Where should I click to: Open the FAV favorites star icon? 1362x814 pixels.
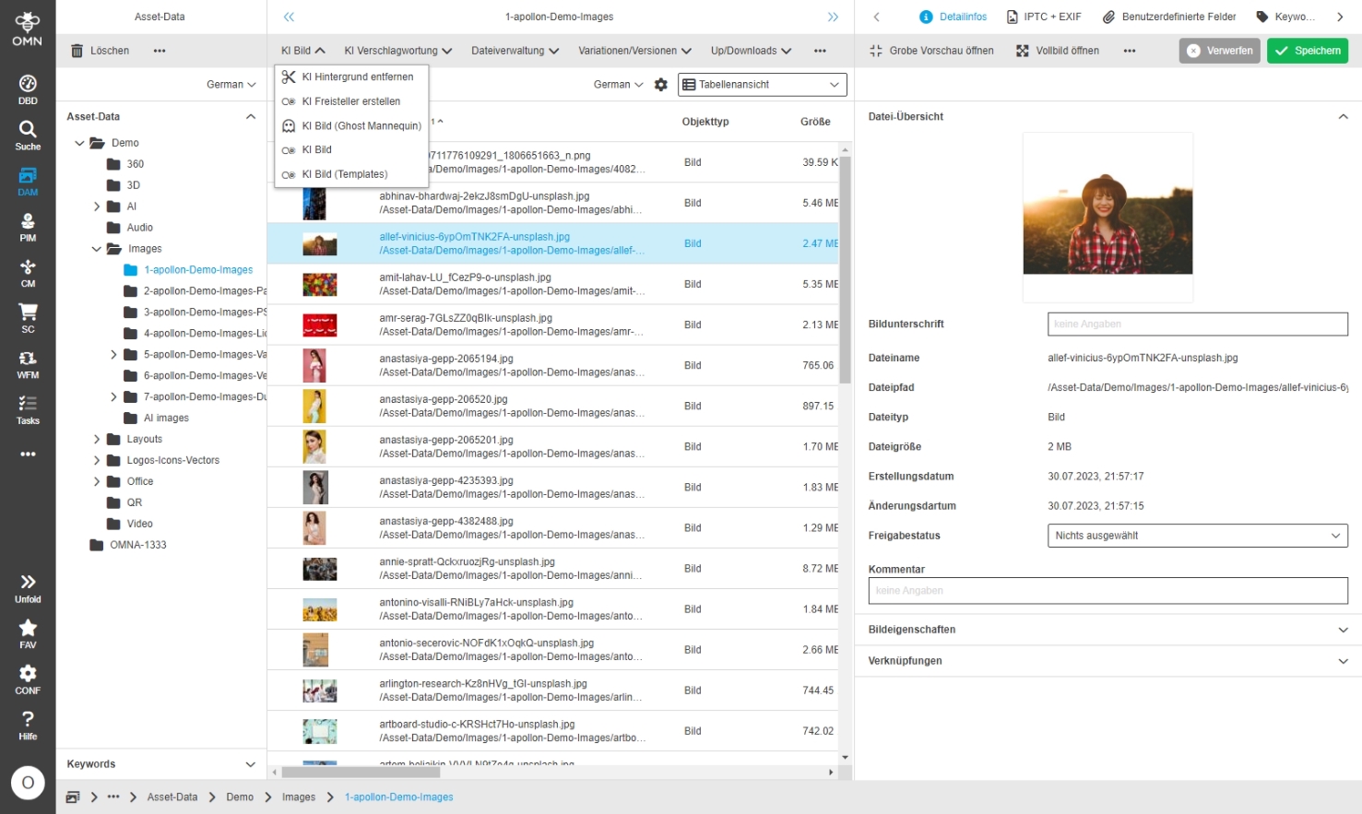click(x=28, y=633)
